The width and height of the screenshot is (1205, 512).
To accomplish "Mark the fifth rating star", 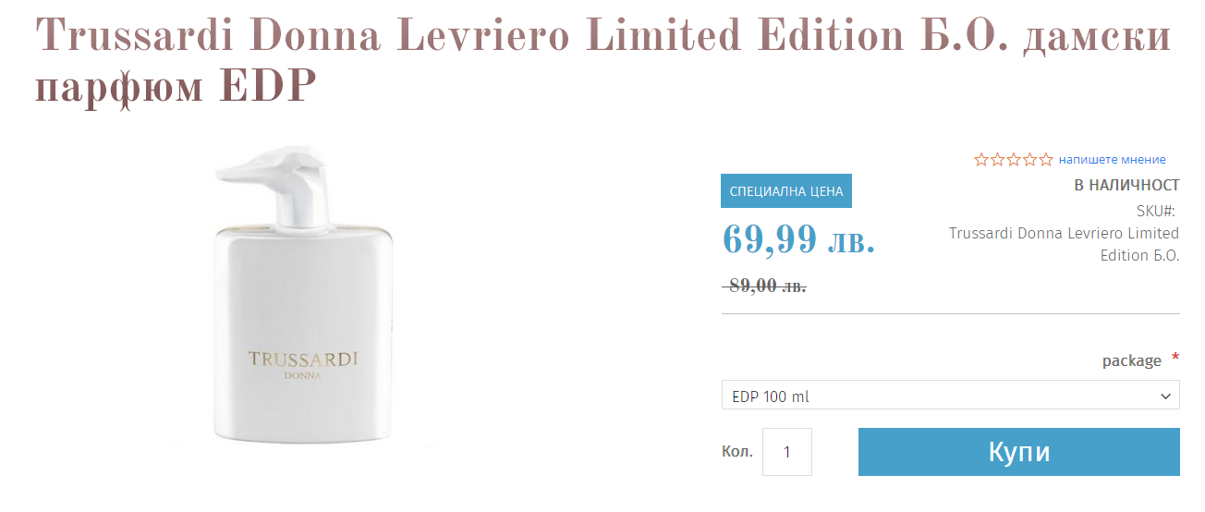I will tap(1045, 159).
